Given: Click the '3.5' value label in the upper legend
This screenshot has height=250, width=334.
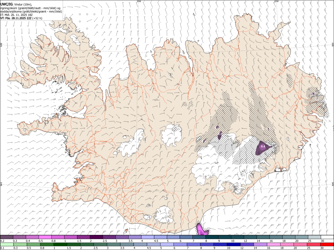Looking at the screenshot, I should click(130, 241).
